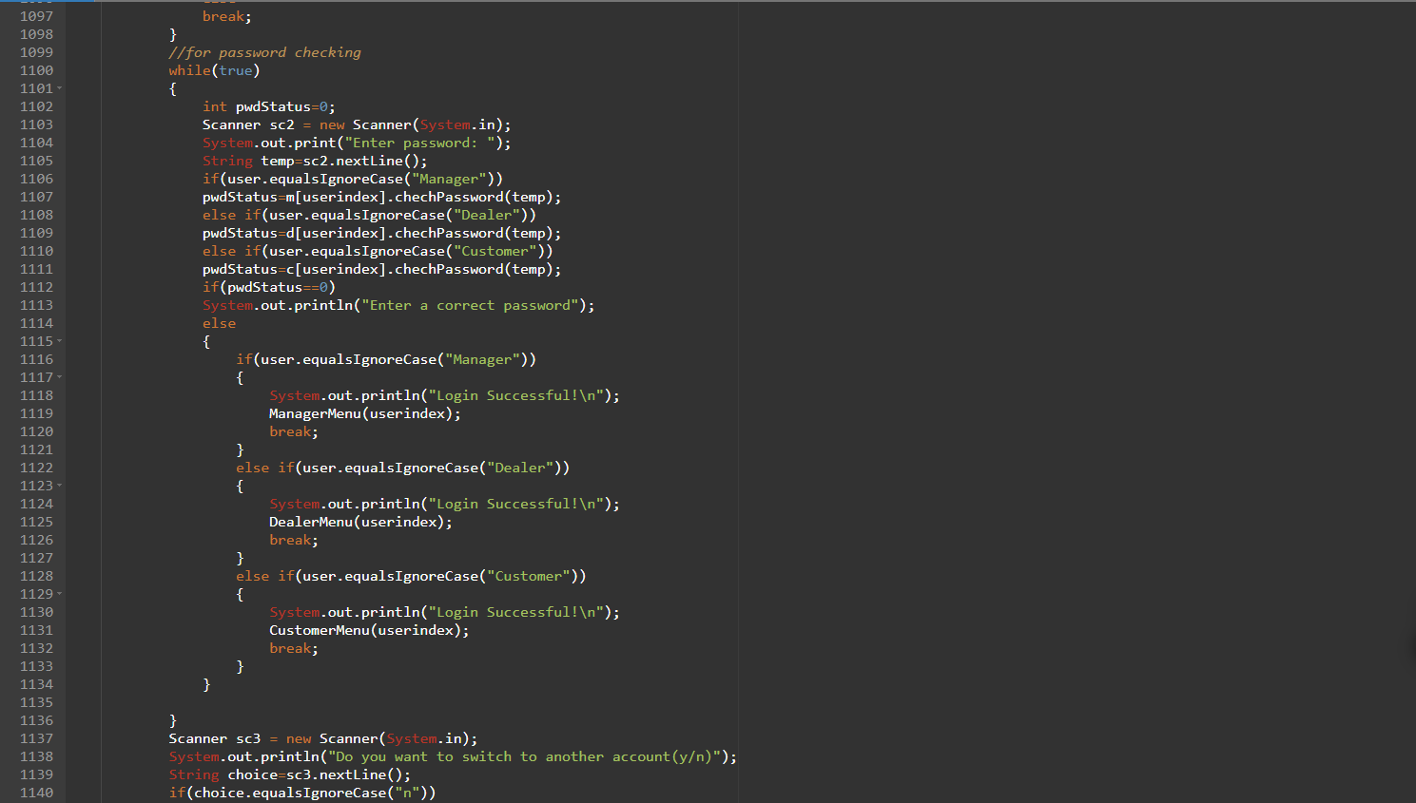Image resolution: width=1416 pixels, height=803 pixels.
Task: Click the "Enter a correct password" string
Action: tap(470, 305)
